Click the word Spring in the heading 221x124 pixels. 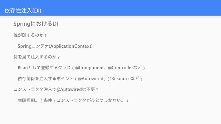click(22, 24)
